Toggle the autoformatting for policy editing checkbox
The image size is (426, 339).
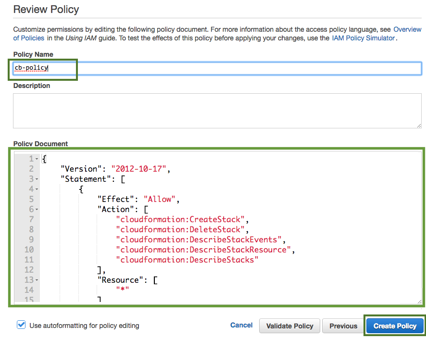tap(21, 325)
